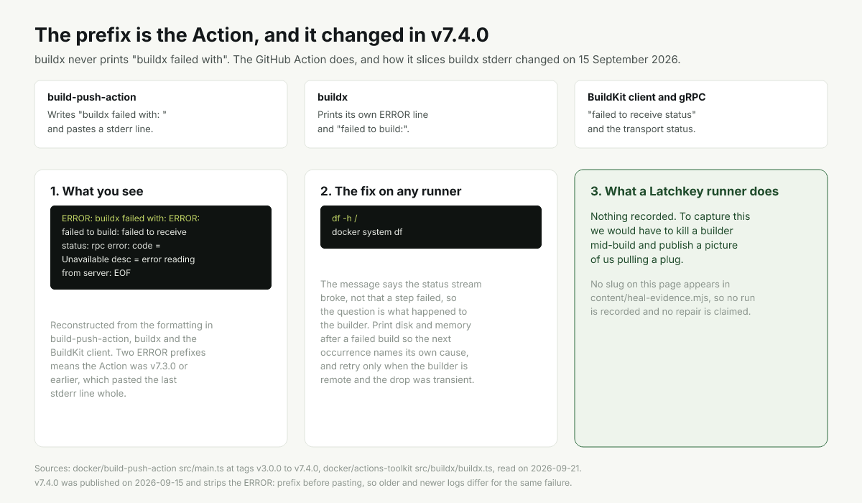Screen dimensions: 862x503
Task: Select the buildx card heading
Action: point(333,97)
